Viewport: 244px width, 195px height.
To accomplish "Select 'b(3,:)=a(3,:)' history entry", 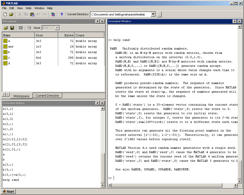I will 14,175.
